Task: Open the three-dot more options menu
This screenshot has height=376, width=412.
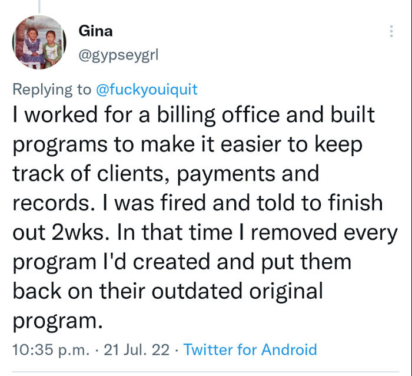Action: tap(391, 31)
